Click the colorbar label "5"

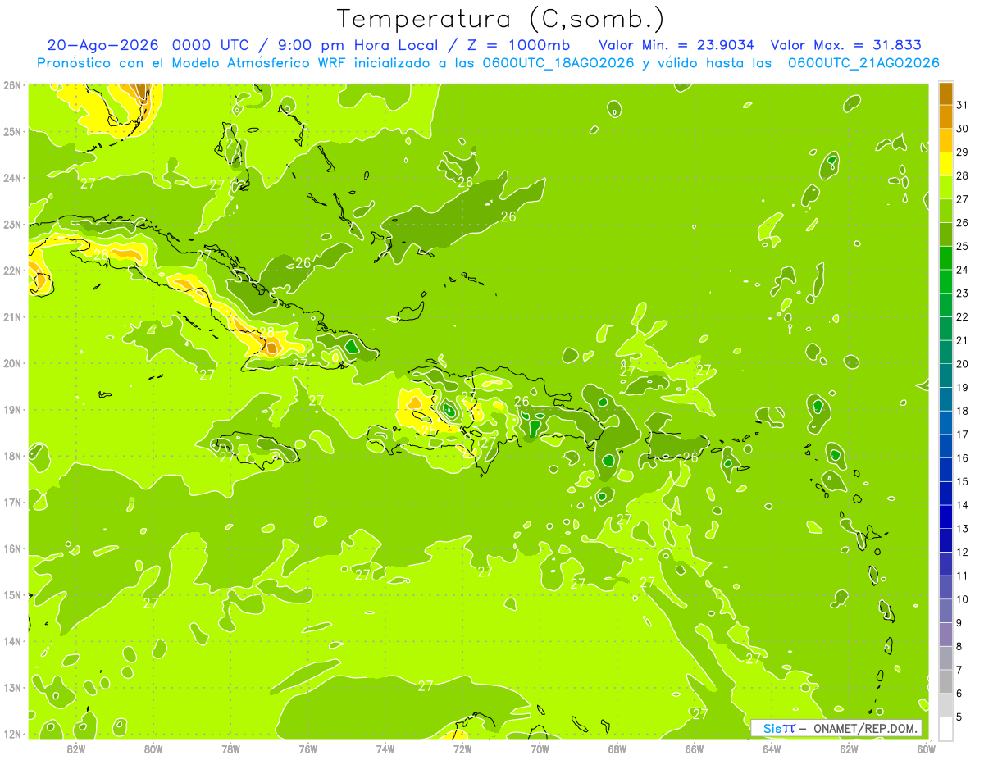point(959,717)
